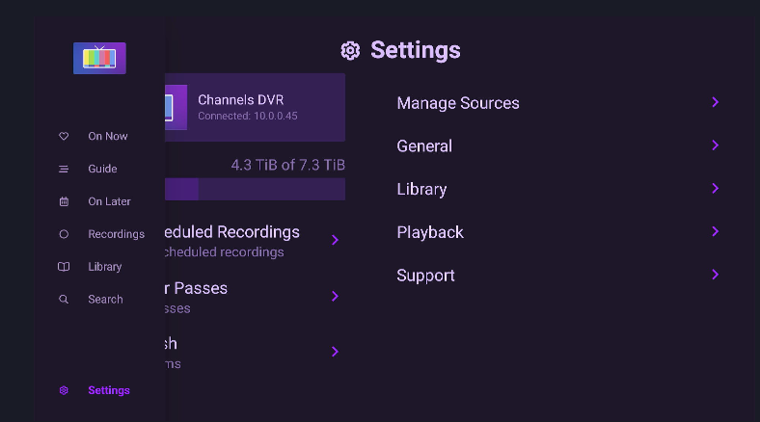Image resolution: width=760 pixels, height=422 pixels.
Task: Click the gear icon beside Settings title
Action: [350, 50]
